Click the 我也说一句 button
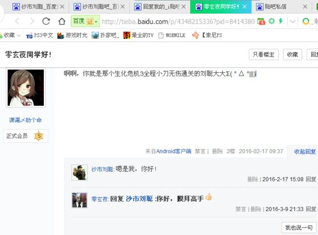Viewport: 318px width, 235px height. pos(299,228)
